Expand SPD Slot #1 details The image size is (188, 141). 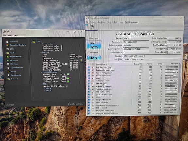tap(45, 88)
